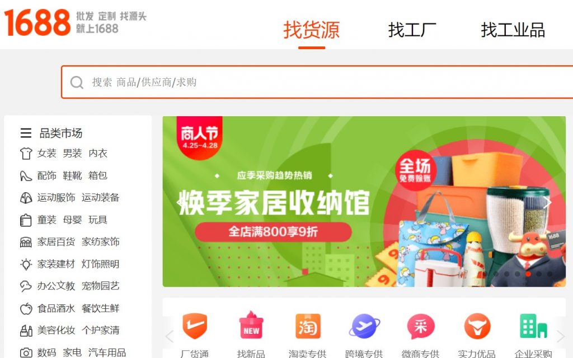573x358 pixels.
Task: Focus the 搜索 商品/供应商/求购 search field
Action: click(x=317, y=83)
